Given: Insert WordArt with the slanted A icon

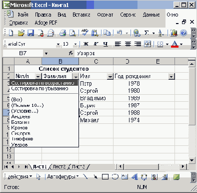Looking at the screenshot, I should tap(134, 176).
